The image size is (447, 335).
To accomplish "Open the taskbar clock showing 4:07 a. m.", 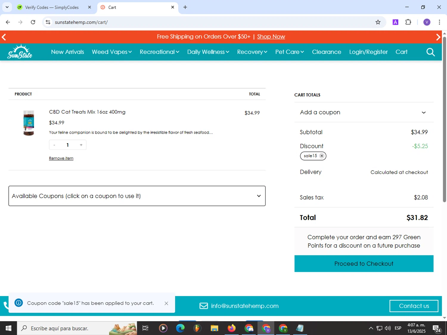I will point(416,328).
